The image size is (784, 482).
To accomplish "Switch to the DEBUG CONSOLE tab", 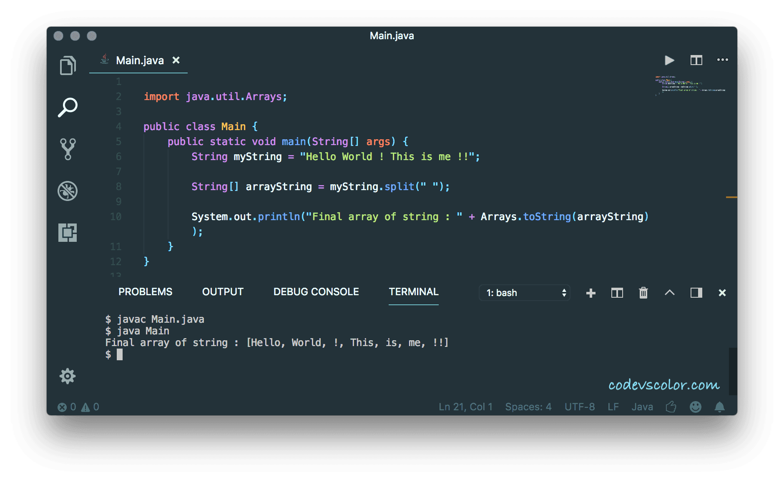I will point(316,292).
